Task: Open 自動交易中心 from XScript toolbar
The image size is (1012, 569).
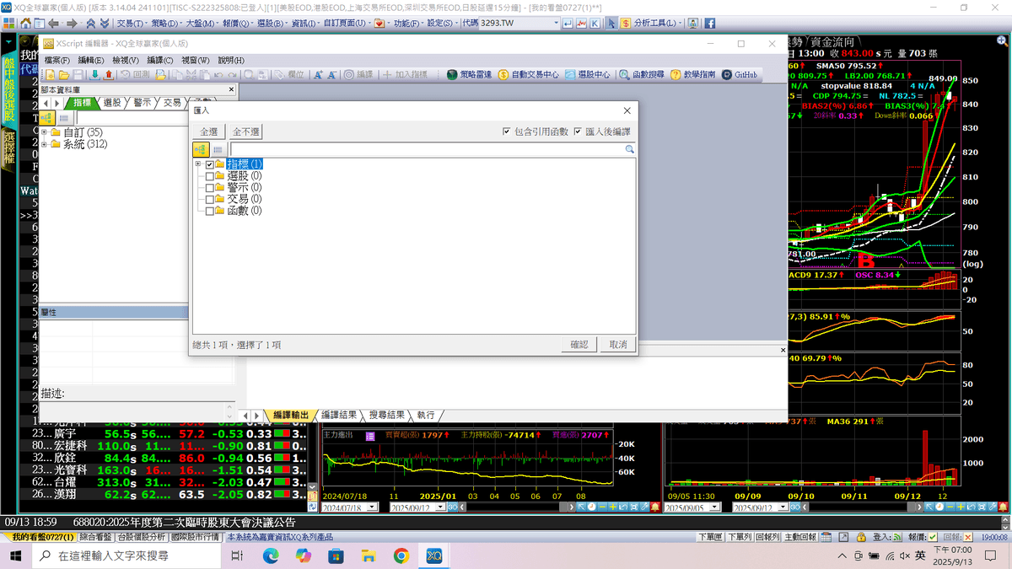Action: click(x=529, y=75)
